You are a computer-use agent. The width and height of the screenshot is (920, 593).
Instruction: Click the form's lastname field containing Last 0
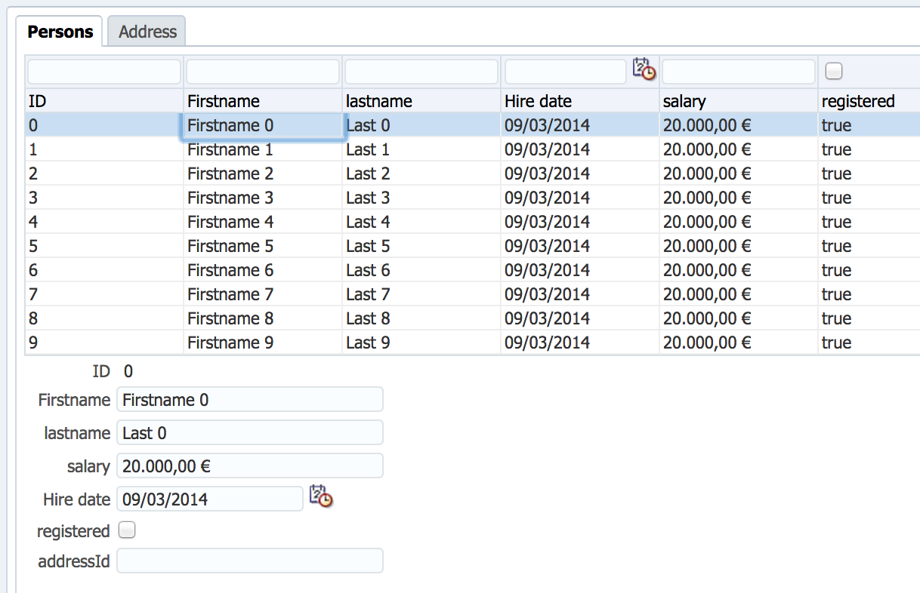(250, 432)
